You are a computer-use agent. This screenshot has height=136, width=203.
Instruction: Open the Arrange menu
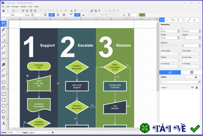point(15,7)
